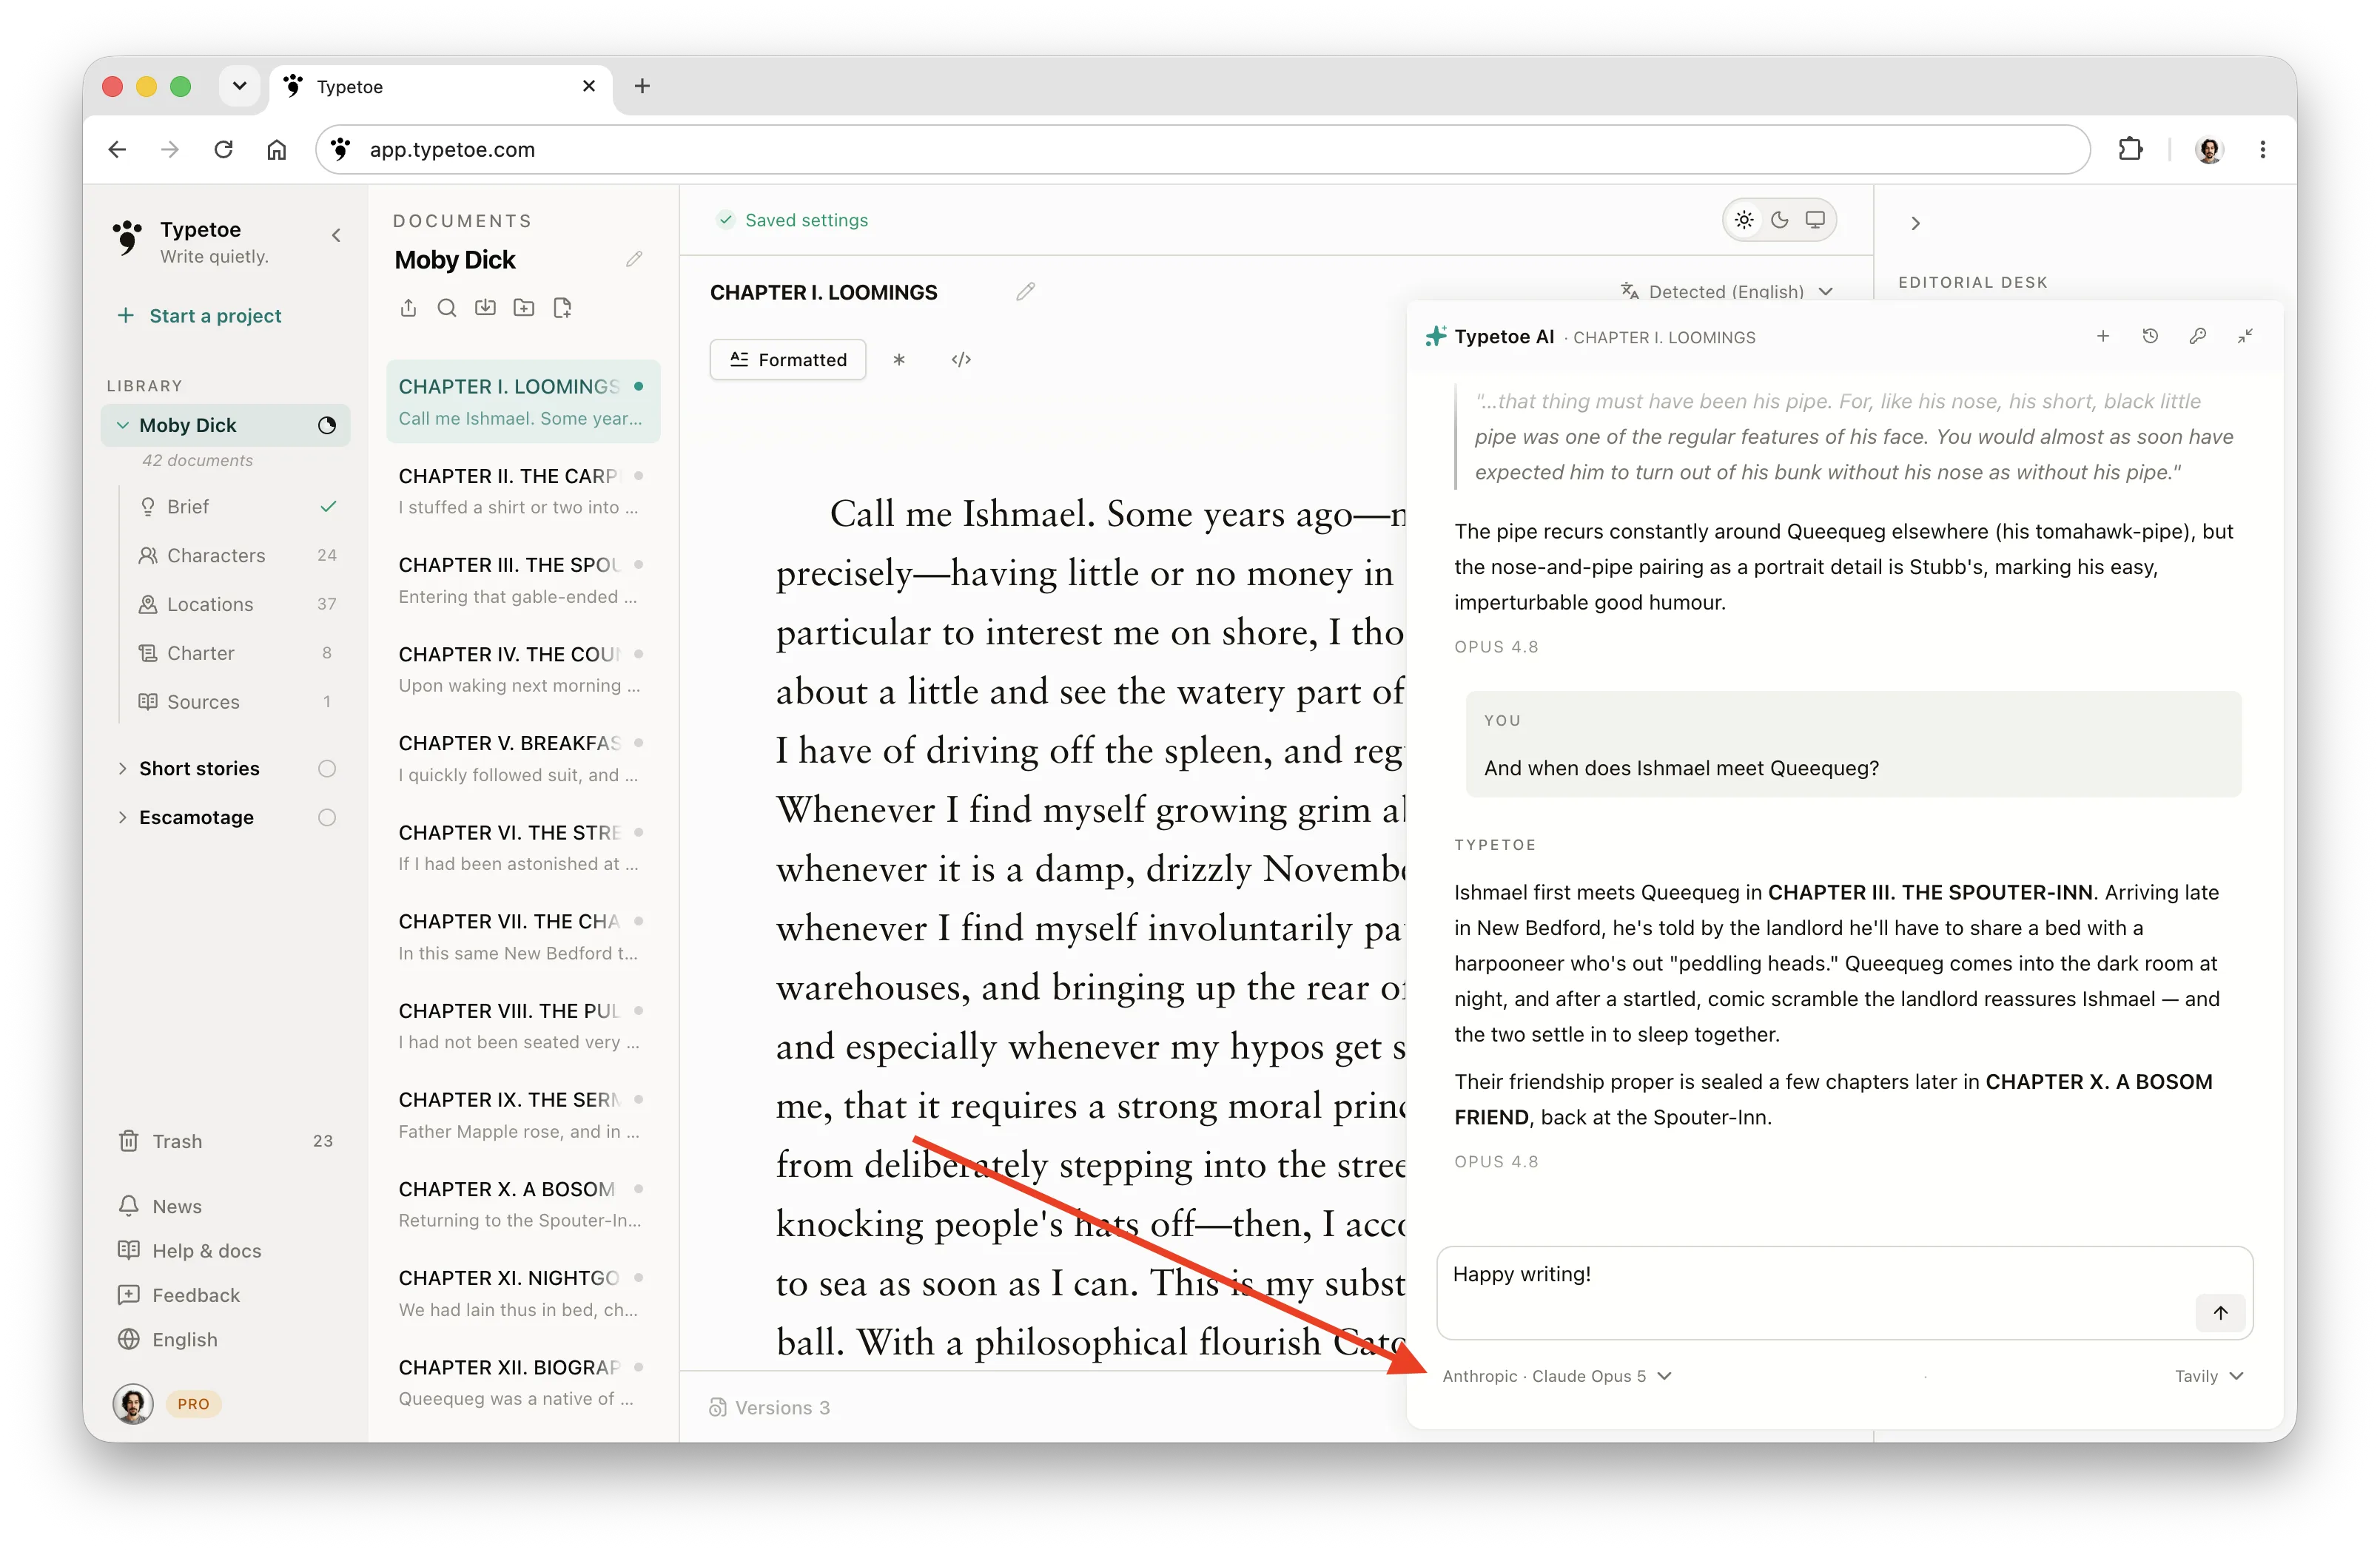Image resolution: width=2380 pixels, height=1552 pixels.
Task: Select the Formatted view tab
Action: 788,360
